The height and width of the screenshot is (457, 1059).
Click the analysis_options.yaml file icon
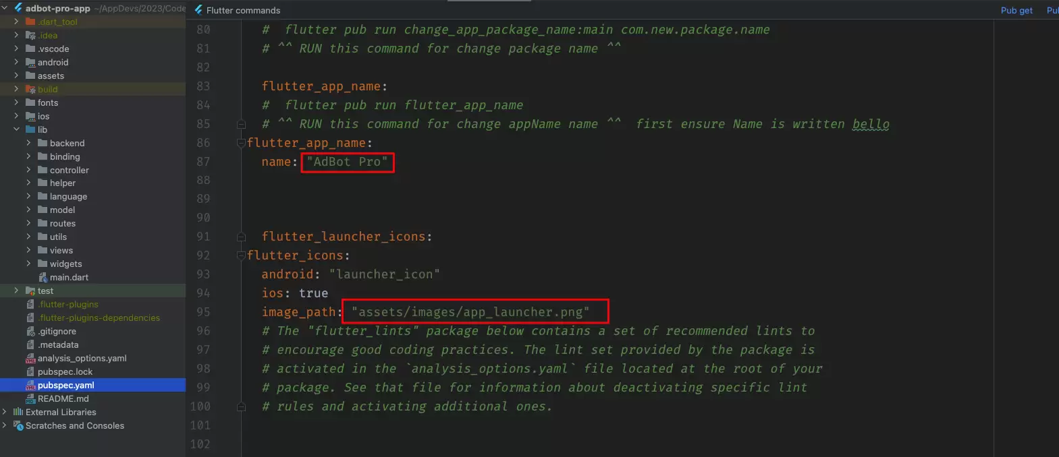pos(30,359)
